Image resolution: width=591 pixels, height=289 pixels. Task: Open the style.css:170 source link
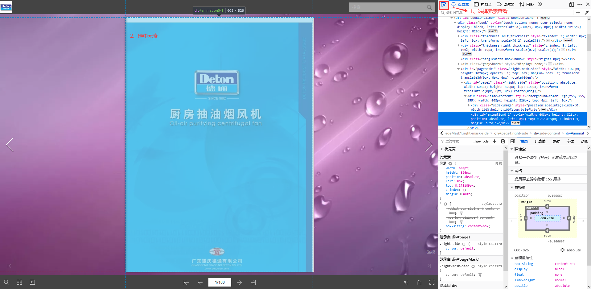490,244
